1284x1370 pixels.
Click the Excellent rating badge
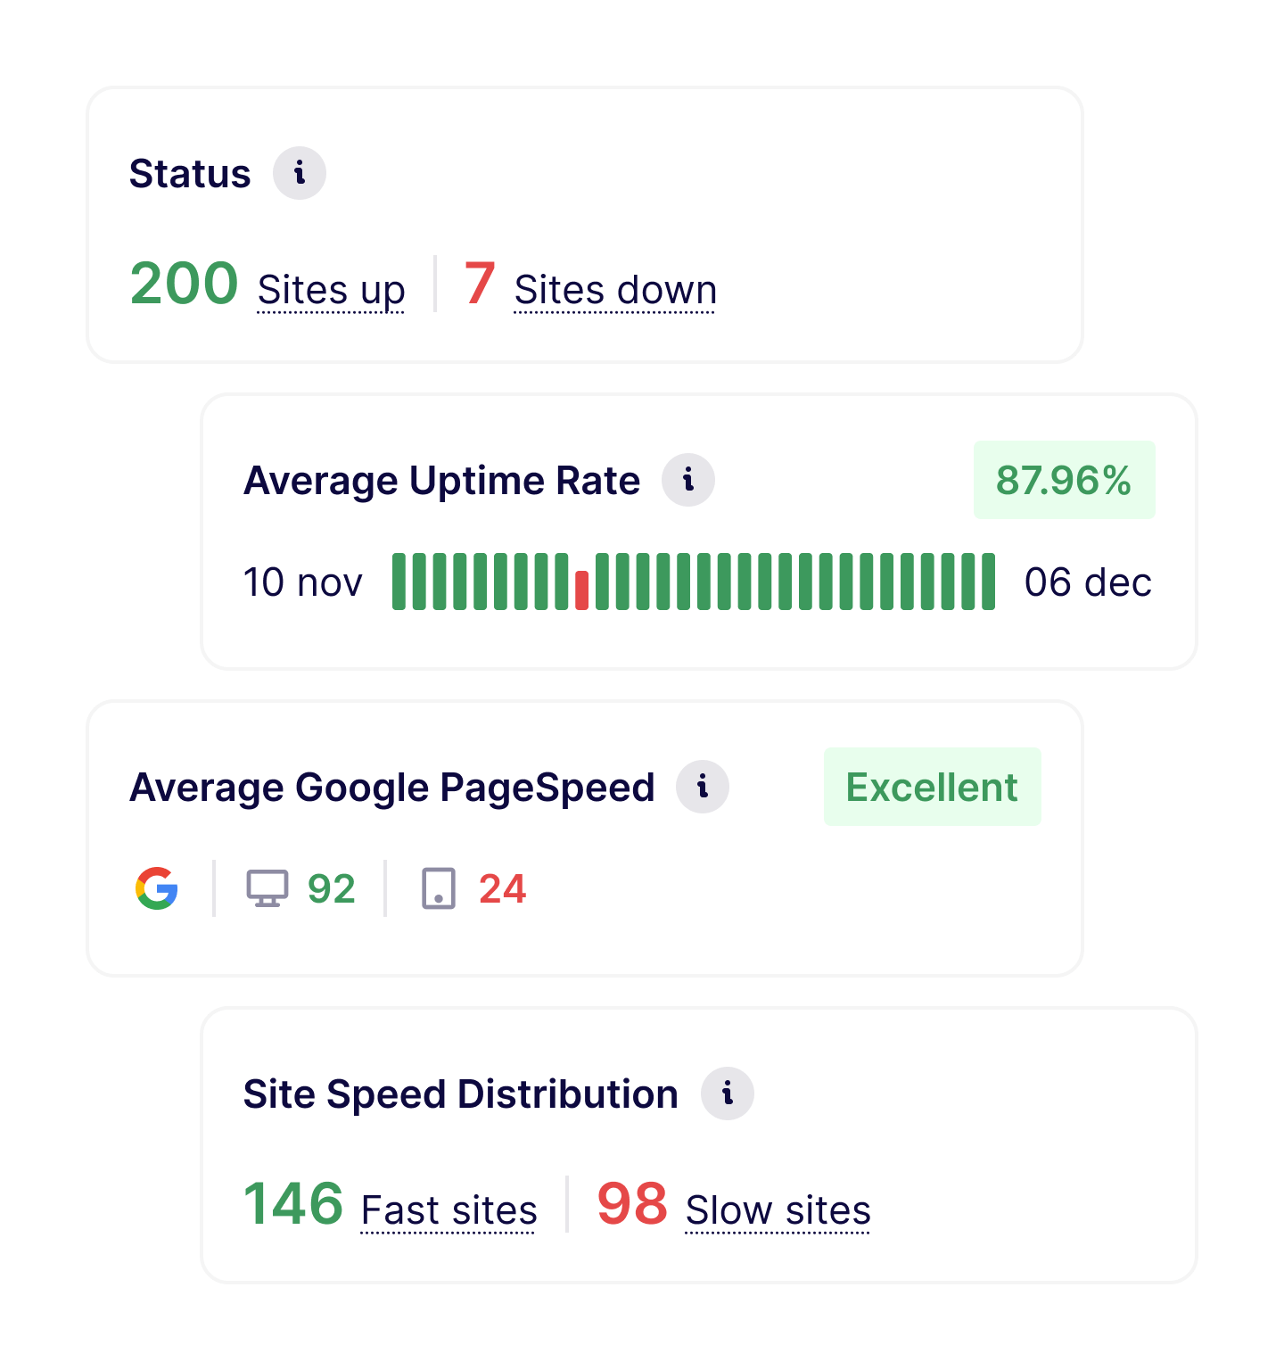pos(931,786)
